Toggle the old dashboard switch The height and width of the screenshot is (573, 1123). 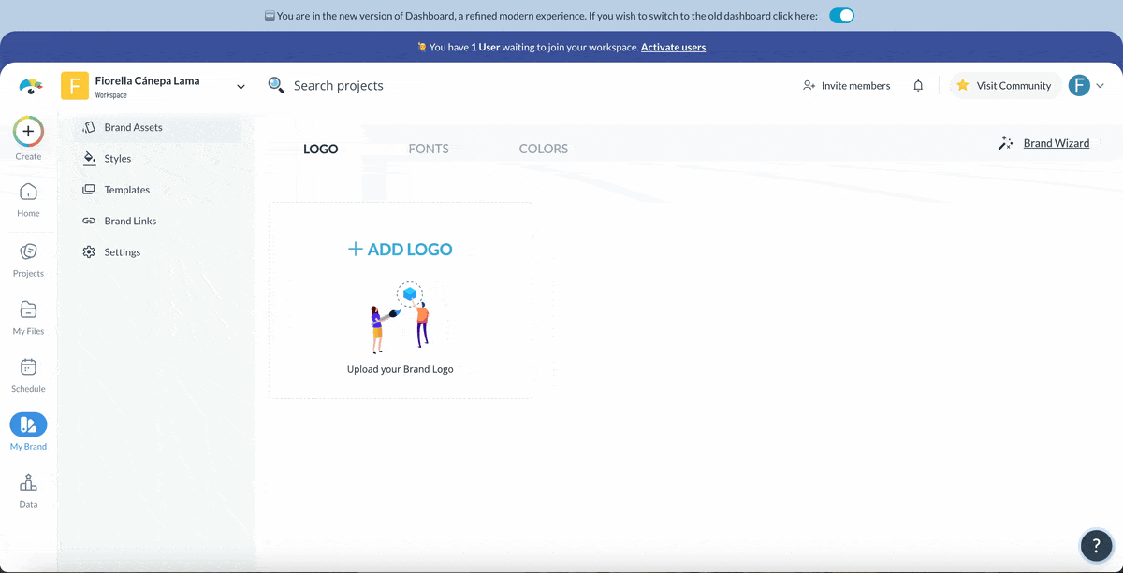click(x=841, y=16)
